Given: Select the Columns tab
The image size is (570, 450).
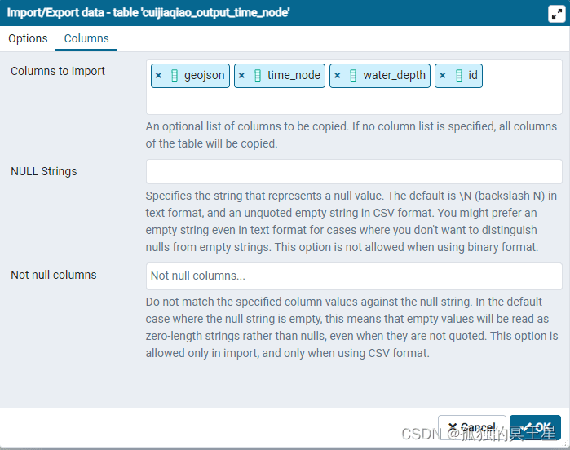Looking at the screenshot, I should [86, 38].
